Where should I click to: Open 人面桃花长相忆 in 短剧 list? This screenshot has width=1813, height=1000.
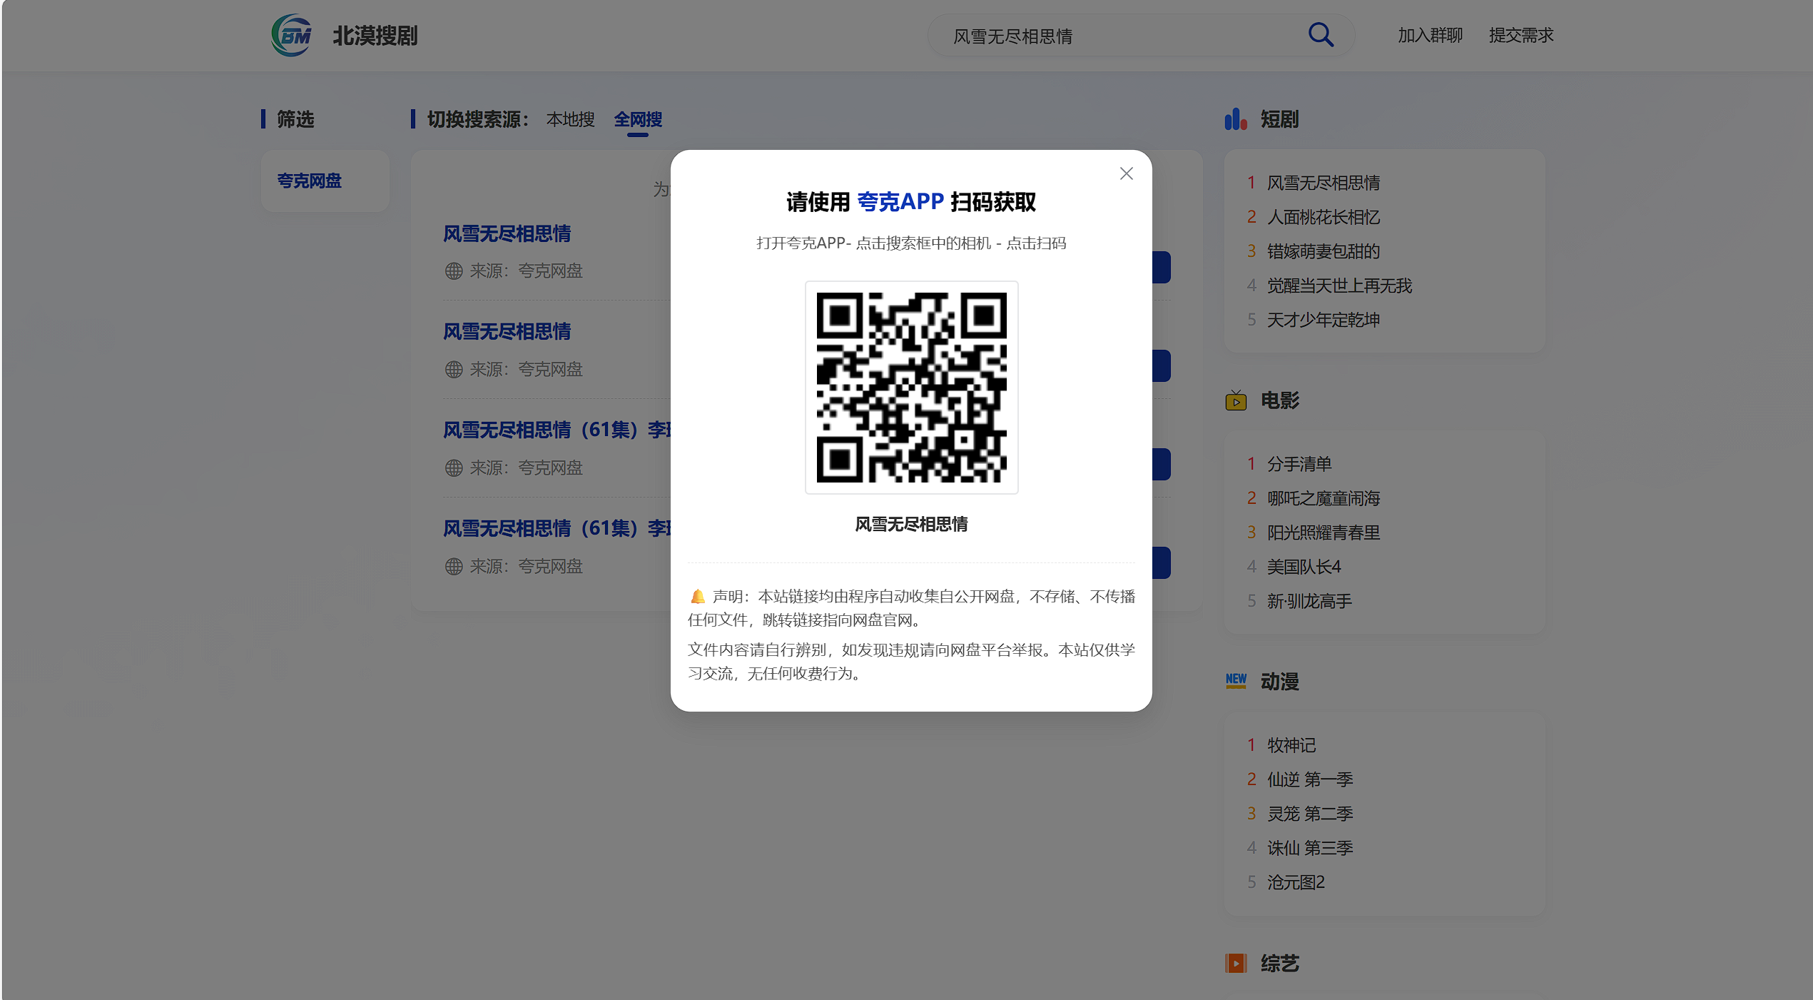pyautogui.click(x=1324, y=217)
